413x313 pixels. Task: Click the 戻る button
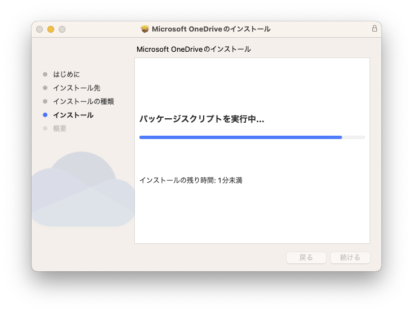[x=306, y=257]
